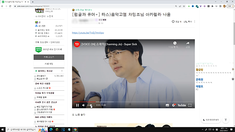The width and height of the screenshot is (235, 132).
Task: Pause the YouTube video
Action: 78,105
